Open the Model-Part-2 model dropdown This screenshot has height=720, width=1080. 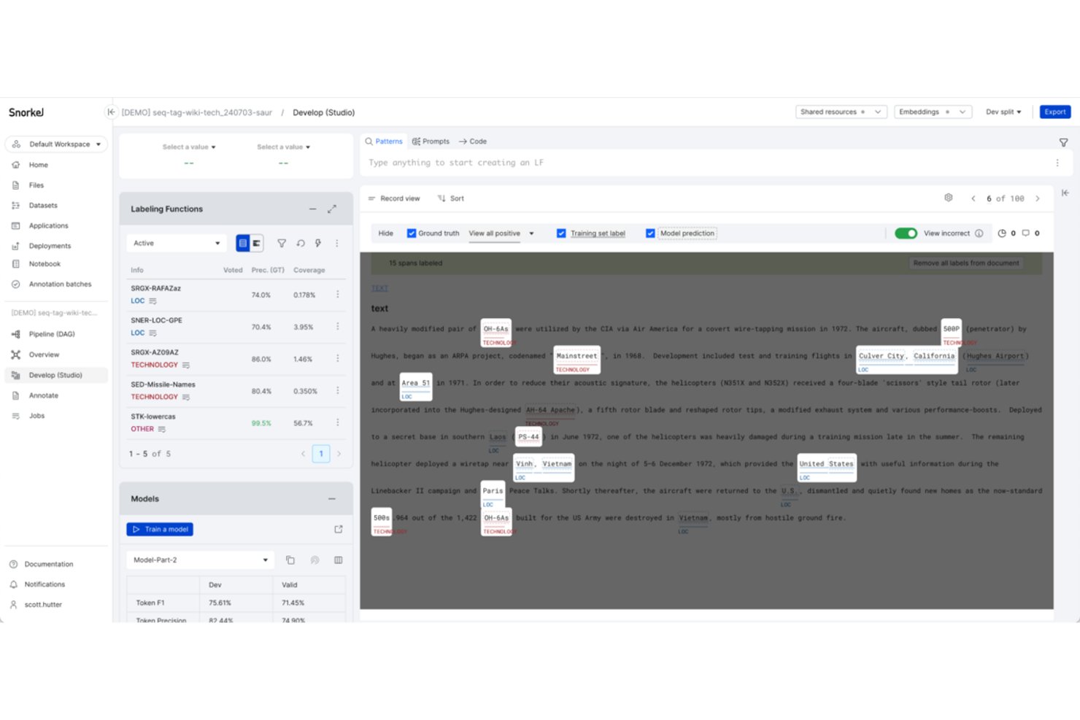[201, 560]
